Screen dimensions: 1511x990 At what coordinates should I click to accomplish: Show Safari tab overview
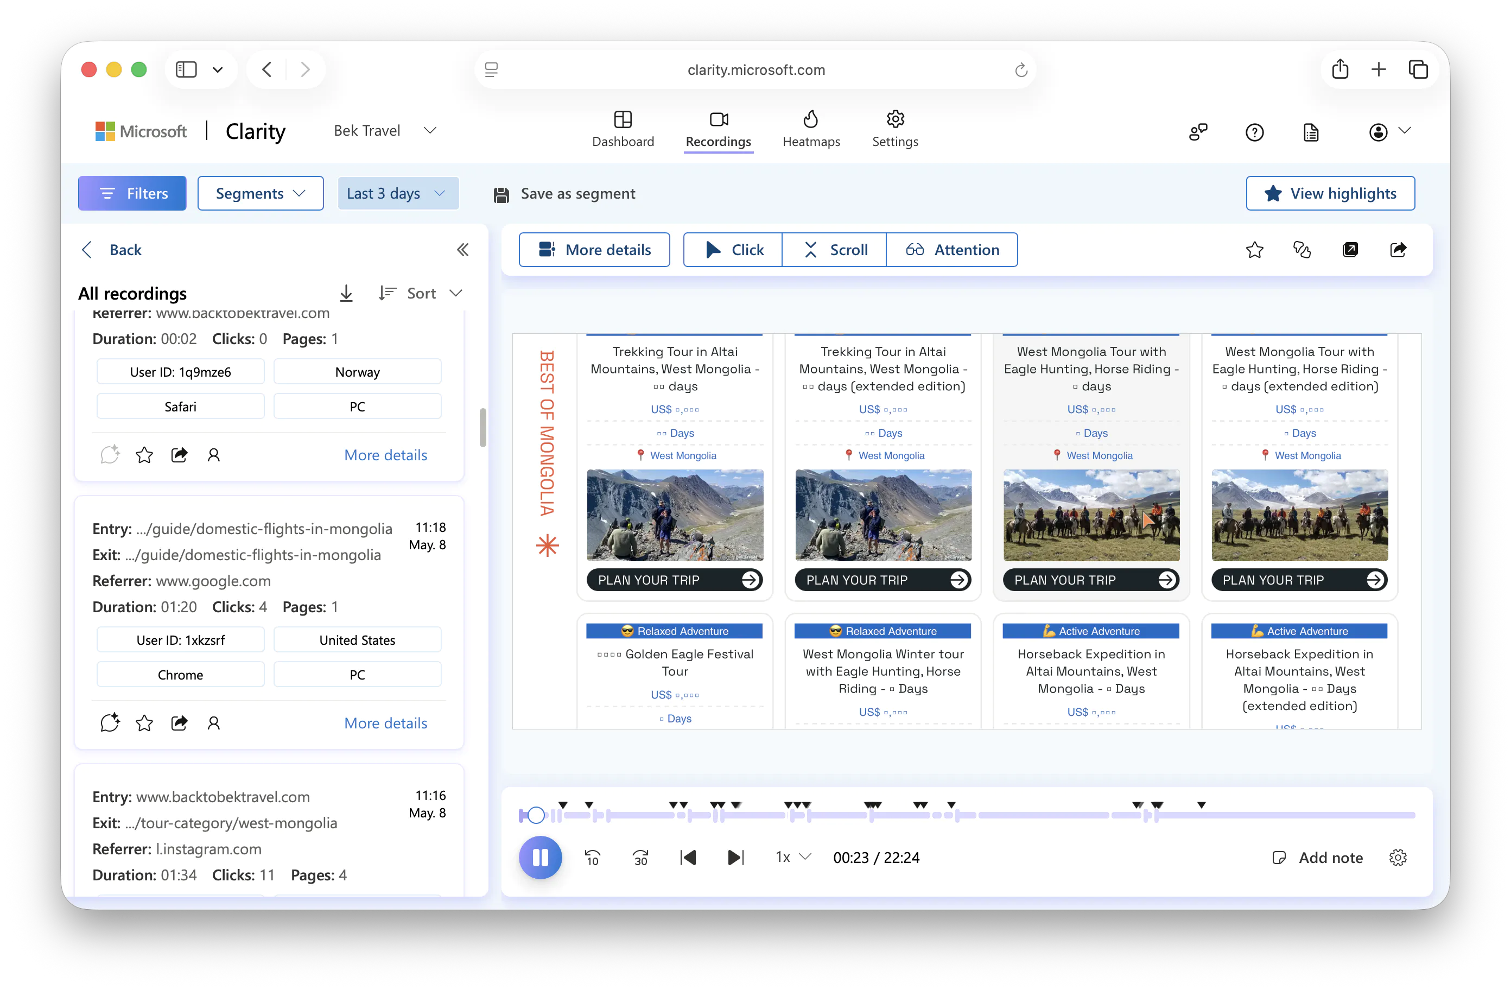tap(1418, 69)
